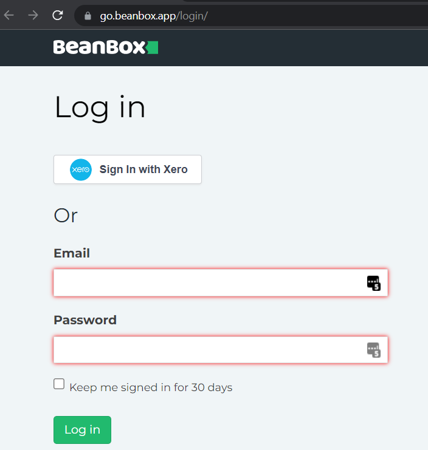This screenshot has width=428, height=450.
Task: Click the Xero round logo icon
Action: tap(81, 169)
